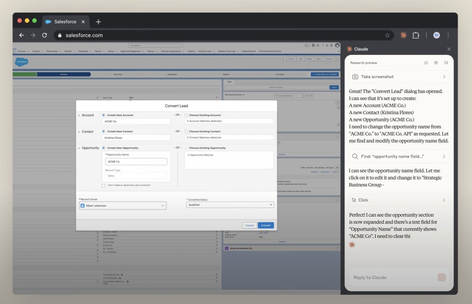Reload the Salesforce page
Screen dimensions: 472x304
click(44, 35)
